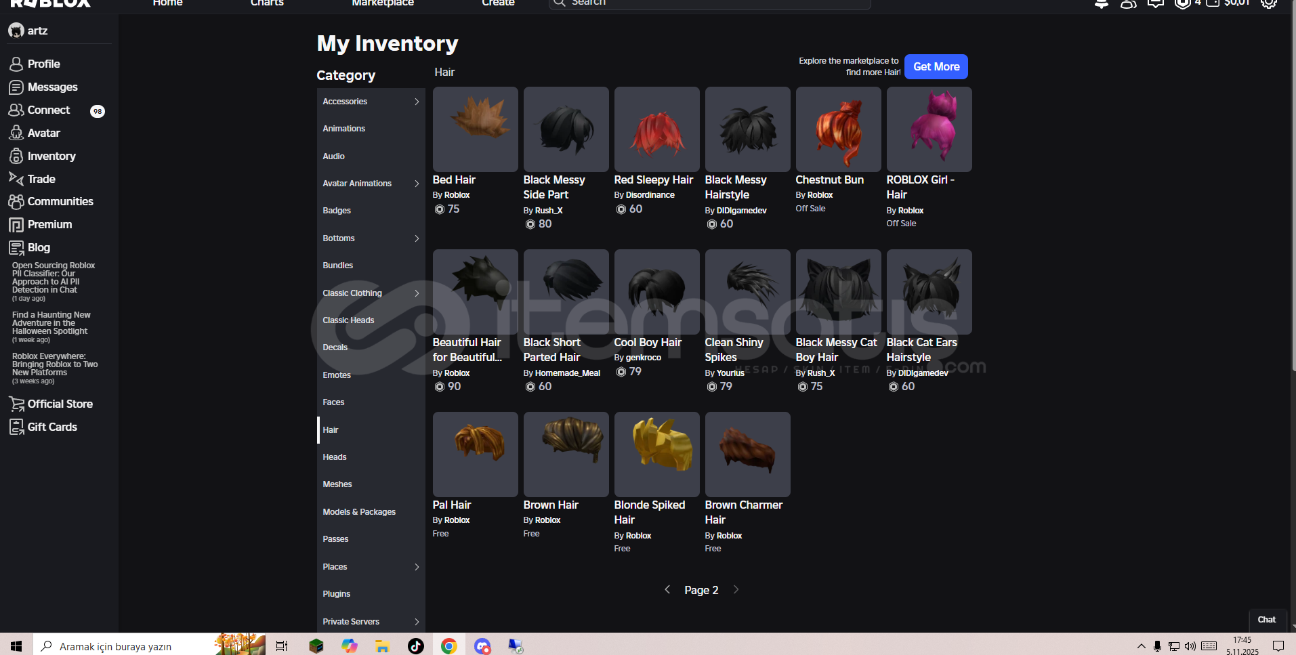1296x655 pixels.
Task: Open the Chat panel button
Action: coord(1266,620)
